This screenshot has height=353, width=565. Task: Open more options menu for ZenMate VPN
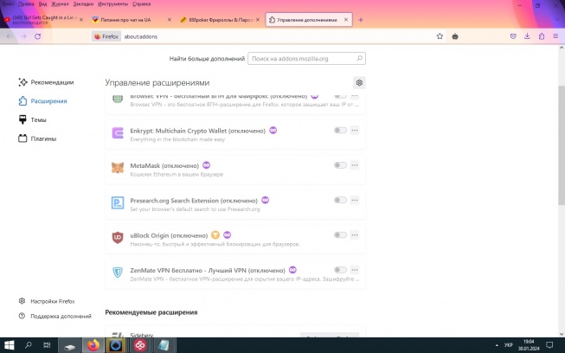(x=355, y=270)
